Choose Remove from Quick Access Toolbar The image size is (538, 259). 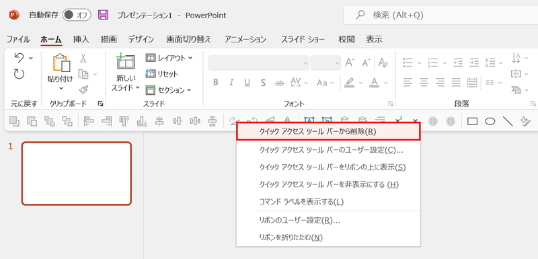point(328,132)
